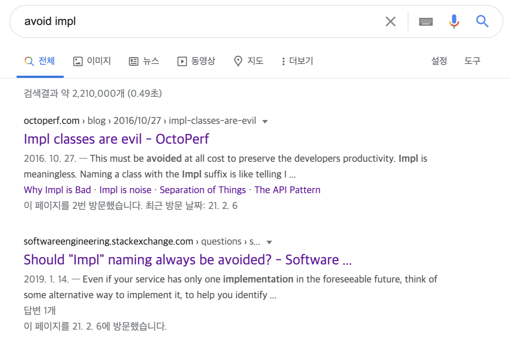Follow the 'Why Impl is Bad' sitelink

pyautogui.click(x=57, y=190)
